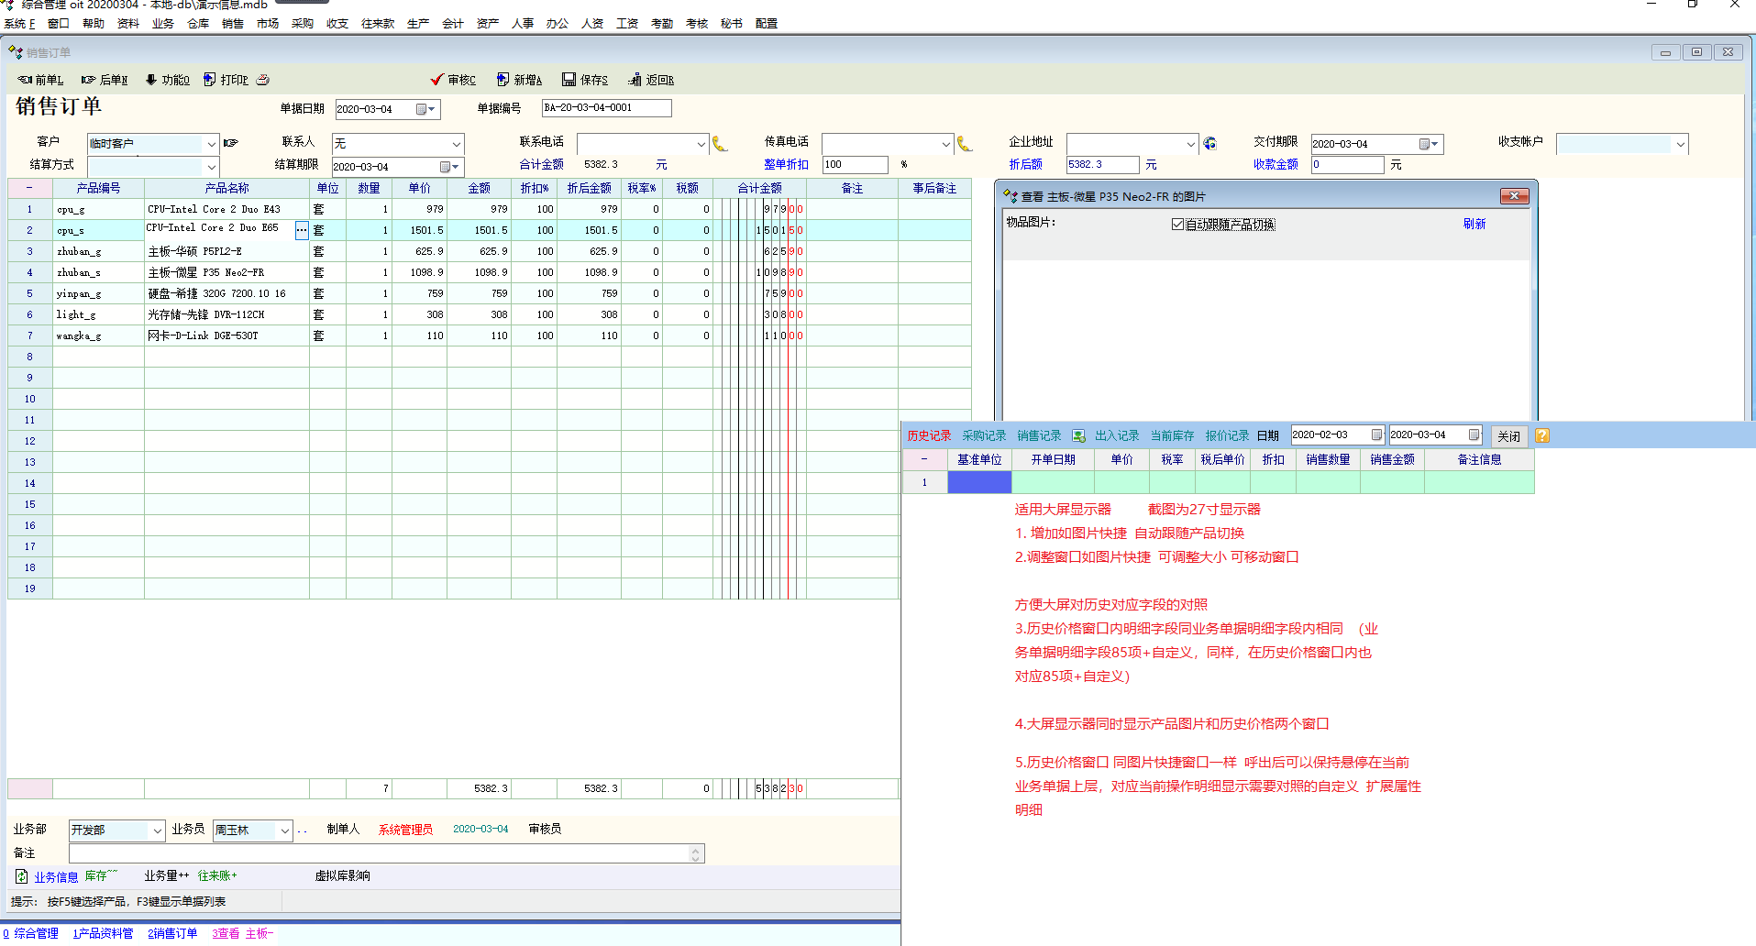The image size is (1756, 946).
Task: Click the 刷新 refresh link
Action: point(1474,224)
